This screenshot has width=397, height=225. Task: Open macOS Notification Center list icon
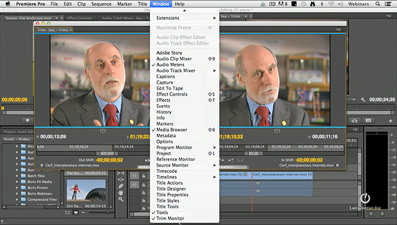point(388,4)
